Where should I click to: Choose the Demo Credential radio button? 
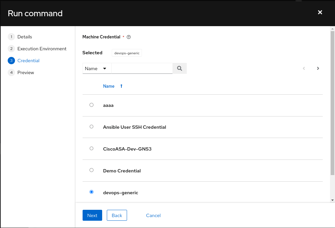click(x=92, y=170)
